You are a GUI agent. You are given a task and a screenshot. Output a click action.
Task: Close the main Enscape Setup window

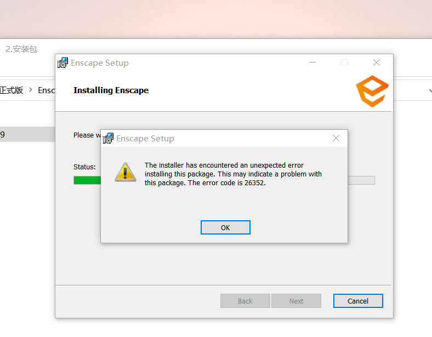(377, 62)
